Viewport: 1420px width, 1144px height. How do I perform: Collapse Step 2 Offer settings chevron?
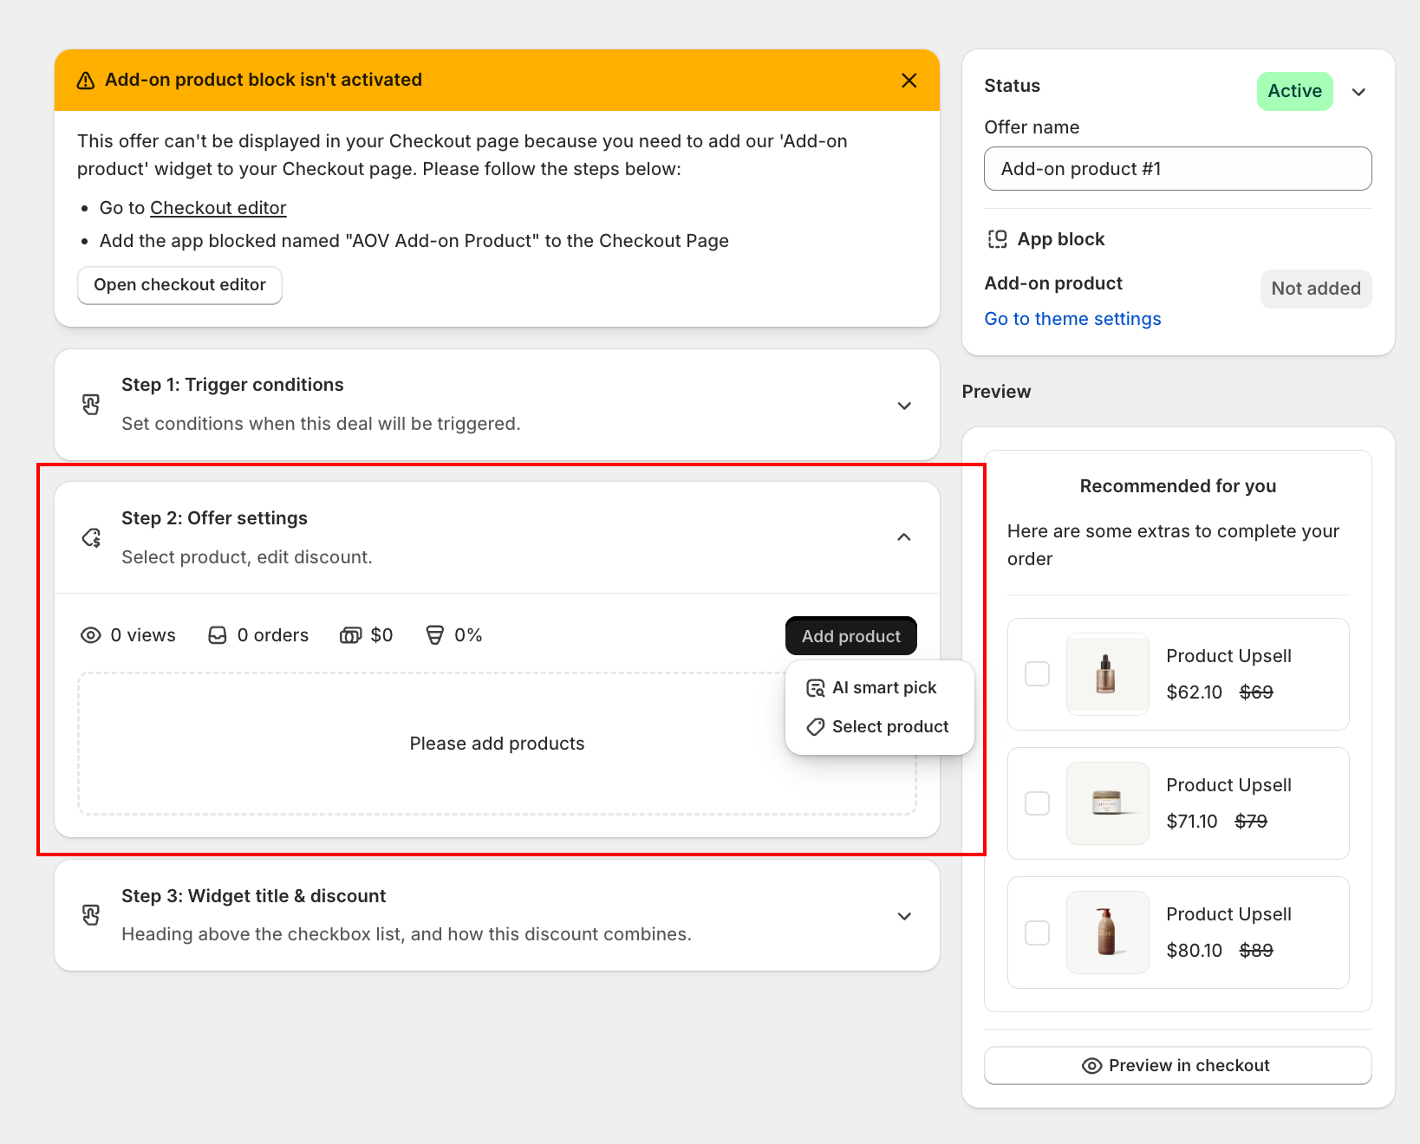(904, 537)
